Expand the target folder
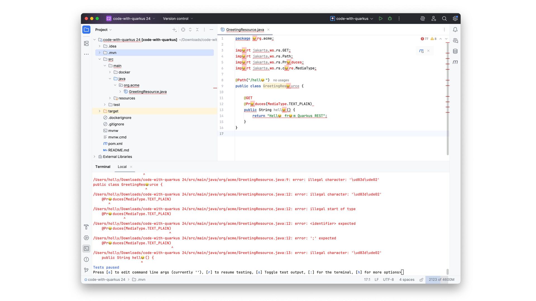Screen dimensions: 536x301 click(x=100, y=111)
